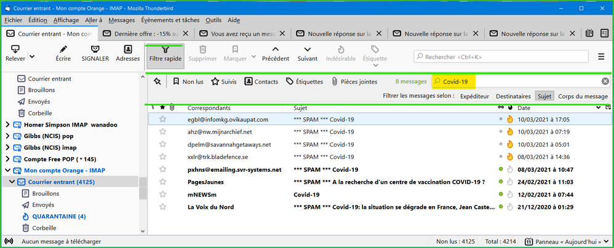This screenshot has height=248, width=614.
Task: Expand the Homer Simpson IMAP account
Action: (x=7, y=125)
